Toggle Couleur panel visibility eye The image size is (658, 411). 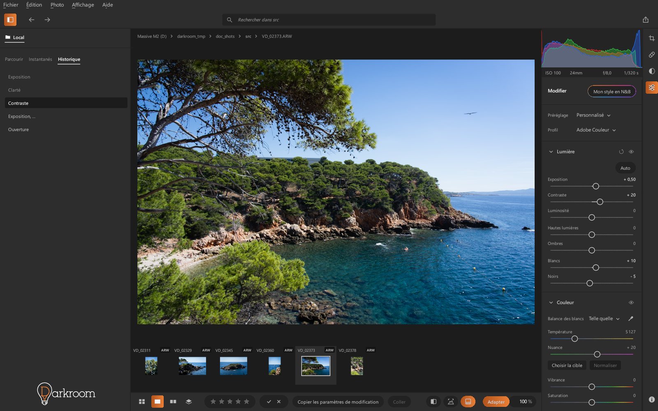631,302
